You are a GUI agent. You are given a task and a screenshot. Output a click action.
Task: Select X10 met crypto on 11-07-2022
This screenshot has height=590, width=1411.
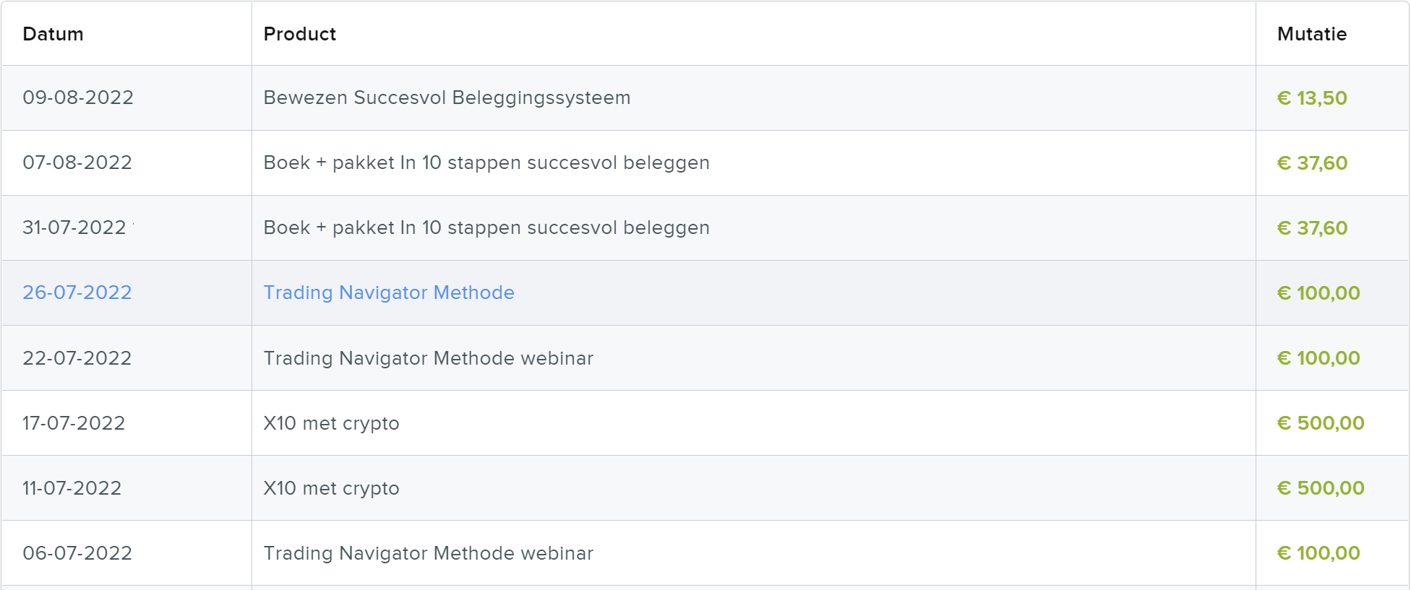point(331,488)
